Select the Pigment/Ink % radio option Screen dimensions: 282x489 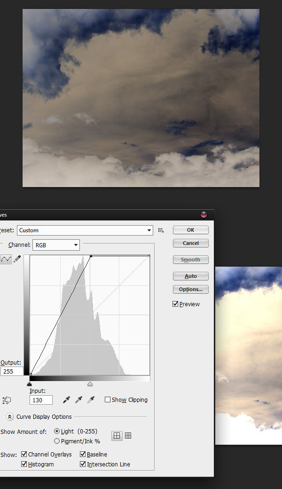(57, 441)
